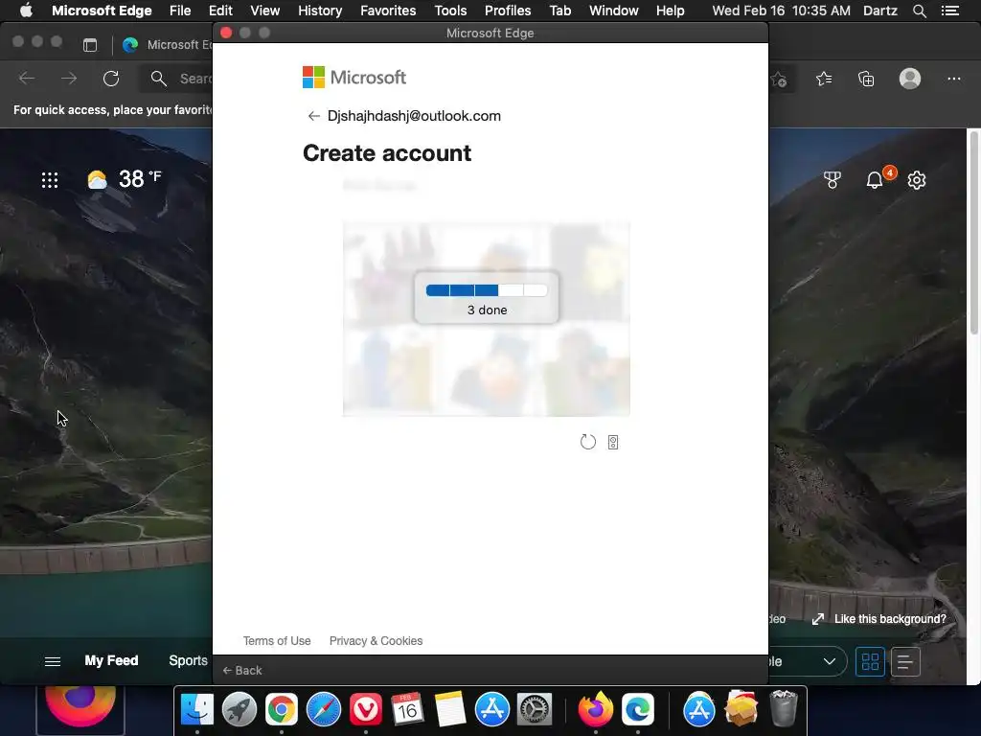The height and width of the screenshot is (736, 981).
Task: Open the Favorites menu
Action: (x=388, y=11)
